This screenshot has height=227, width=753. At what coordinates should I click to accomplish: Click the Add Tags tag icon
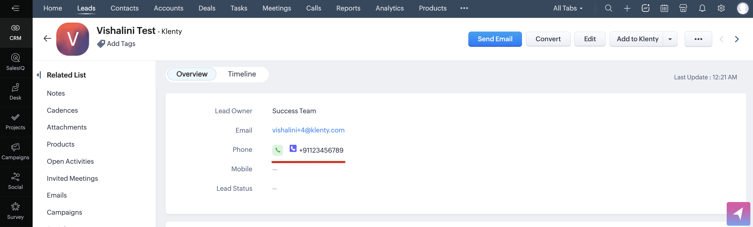(101, 44)
